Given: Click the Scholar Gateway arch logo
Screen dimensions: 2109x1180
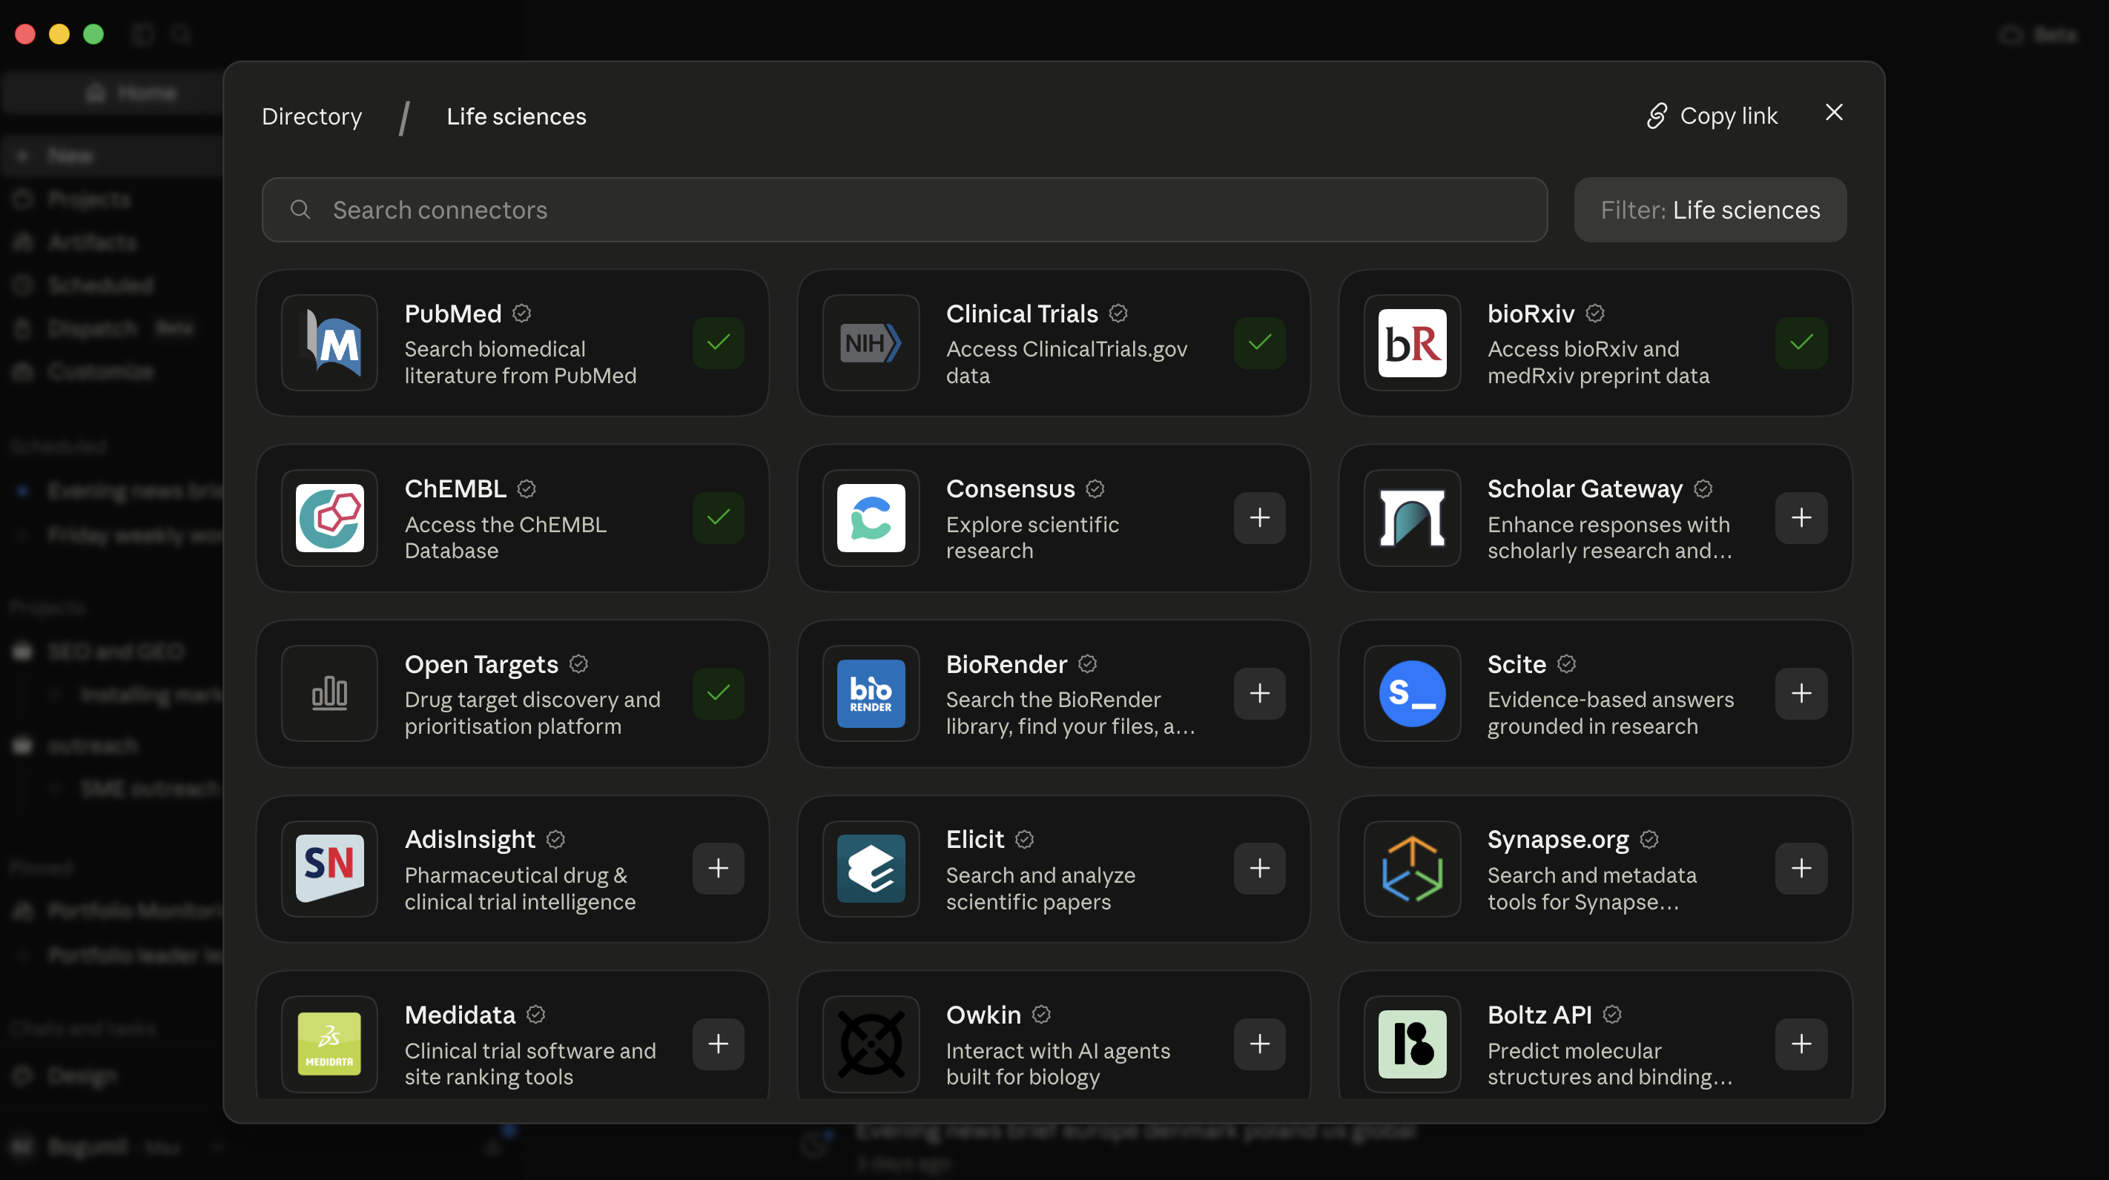Looking at the screenshot, I should coord(1412,518).
